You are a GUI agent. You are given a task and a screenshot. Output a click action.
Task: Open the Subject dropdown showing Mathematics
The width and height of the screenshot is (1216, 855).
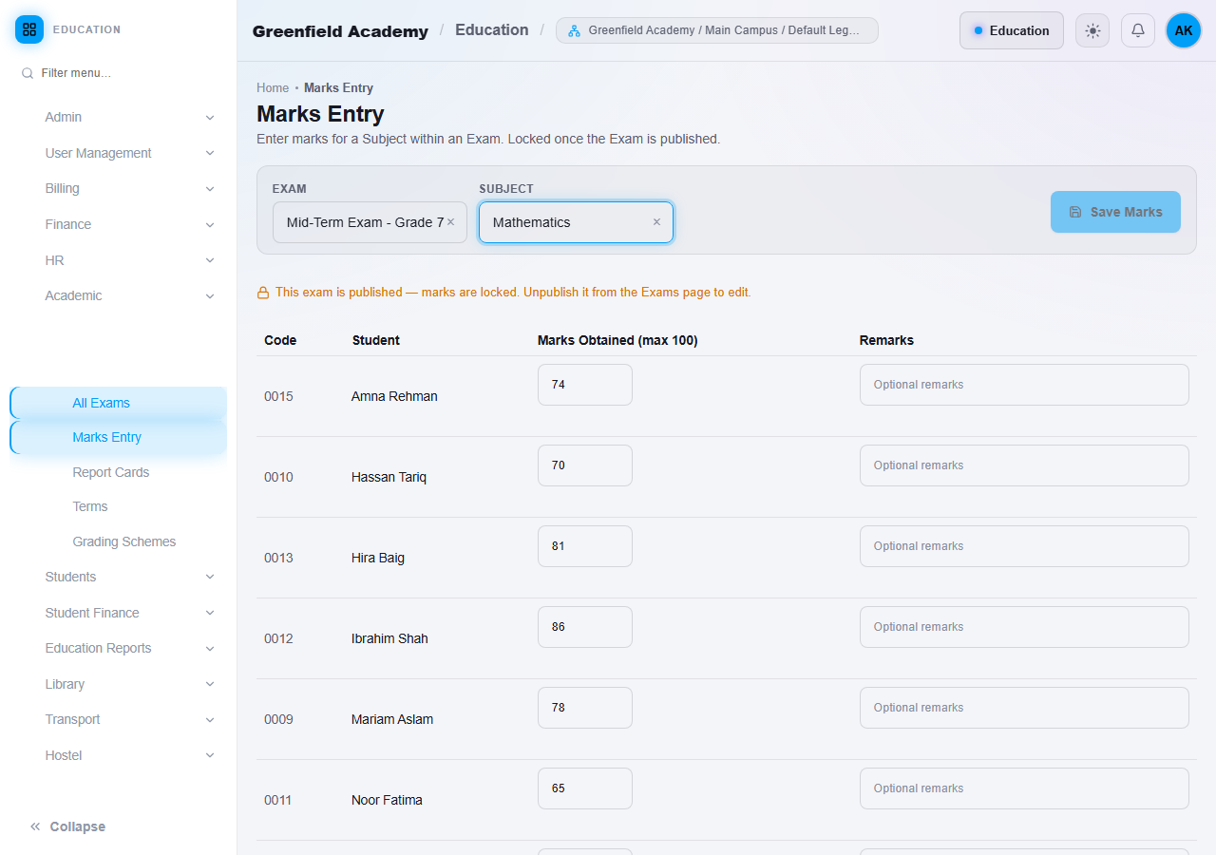[x=576, y=222]
